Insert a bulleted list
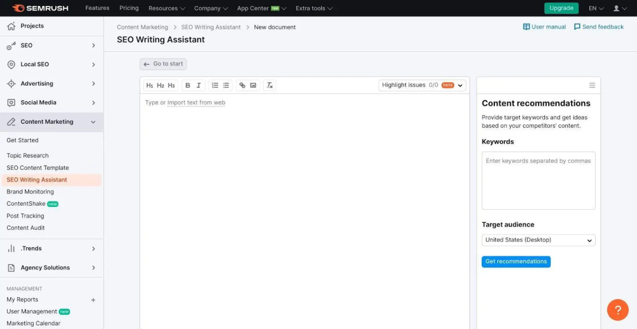637x329 pixels. click(x=226, y=85)
